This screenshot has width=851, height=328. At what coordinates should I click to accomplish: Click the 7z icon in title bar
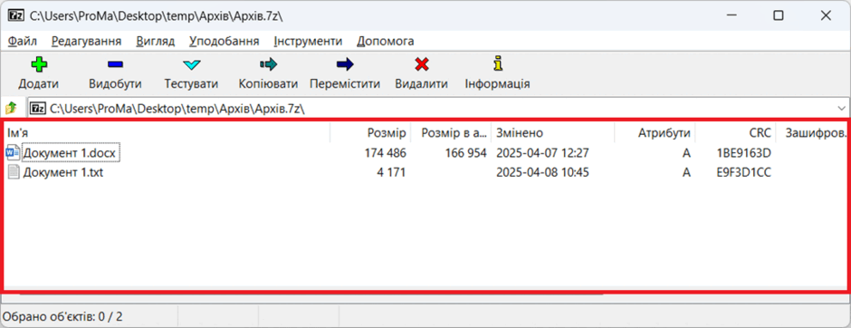15,15
